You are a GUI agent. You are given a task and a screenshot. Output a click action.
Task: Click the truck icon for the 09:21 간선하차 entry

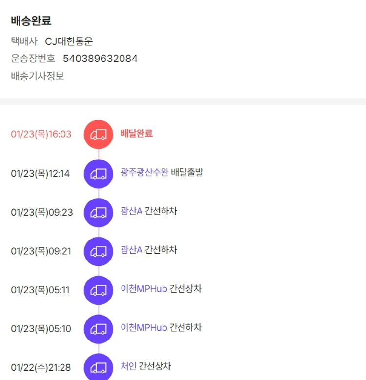[x=99, y=251]
